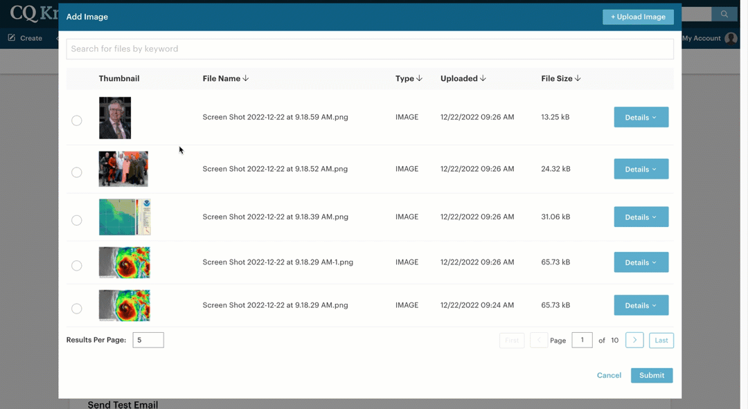The width and height of the screenshot is (748, 409).
Task: Click the search magnifier icon
Action: click(x=724, y=15)
